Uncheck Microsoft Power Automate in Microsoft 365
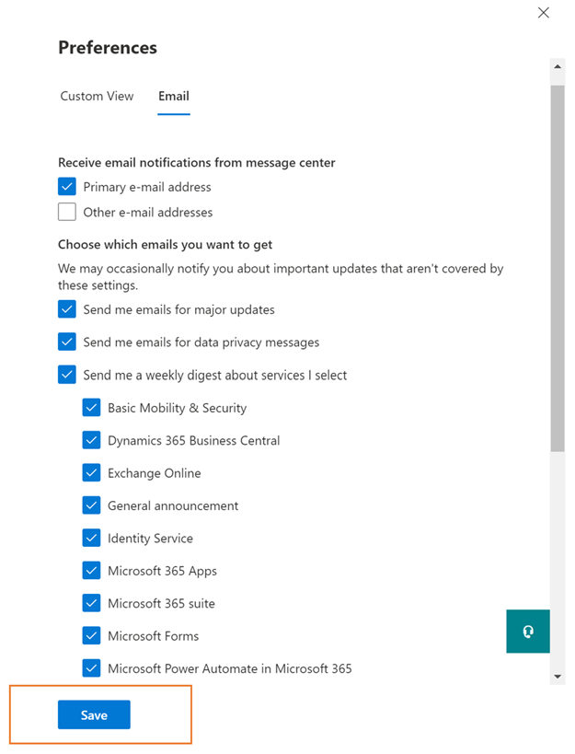 click(91, 668)
